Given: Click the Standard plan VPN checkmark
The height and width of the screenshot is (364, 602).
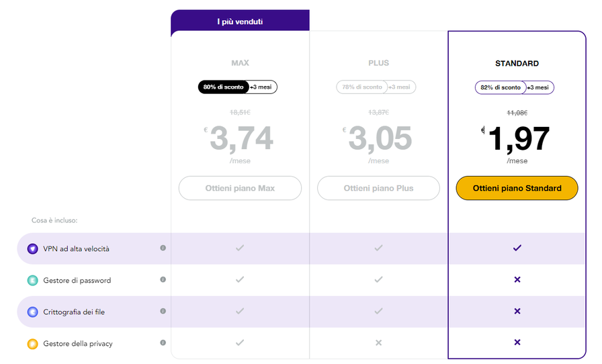Looking at the screenshot, I should 517,248.
